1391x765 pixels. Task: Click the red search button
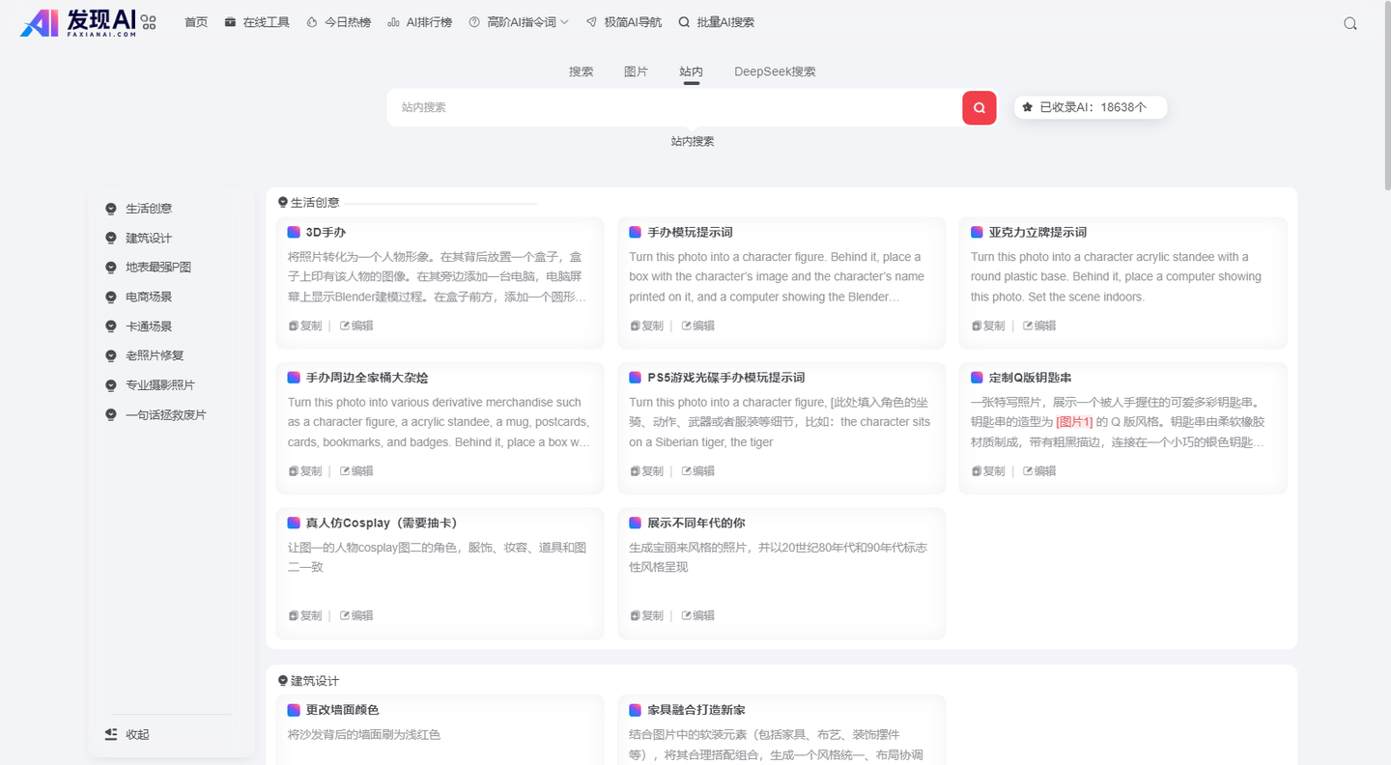tap(979, 107)
